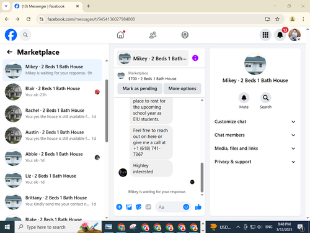The height and width of the screenshot is (233, 310).
Task: Open Windows action center notifications
Action: pos(300,227)
